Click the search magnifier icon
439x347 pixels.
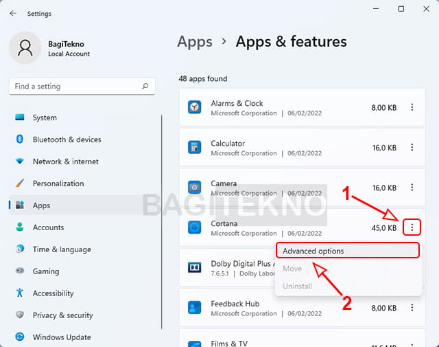click(145, 86)
